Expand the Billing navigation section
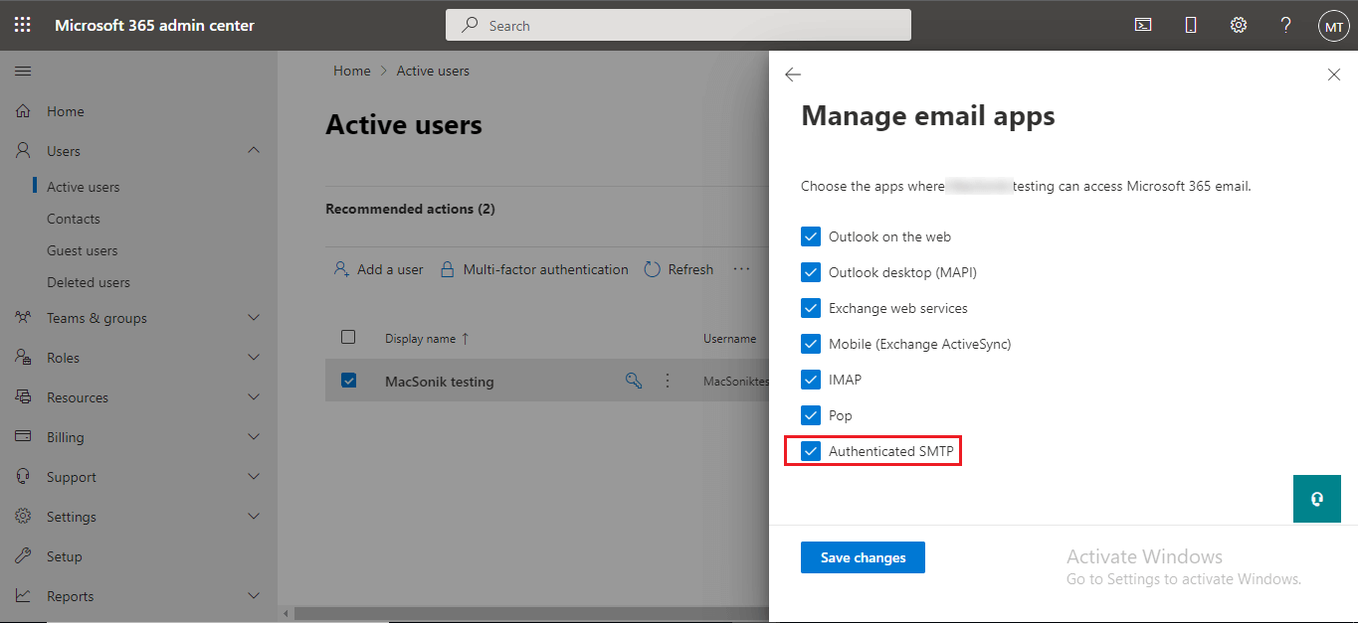This screenshot has height=623, width=1358. point(254,437)
